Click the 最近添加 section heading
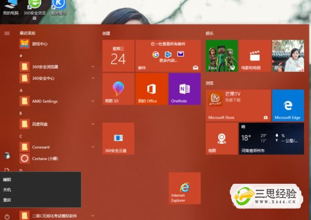Image resolution: width=311 pixels, height=220 pixels. (x=28, y=33)
